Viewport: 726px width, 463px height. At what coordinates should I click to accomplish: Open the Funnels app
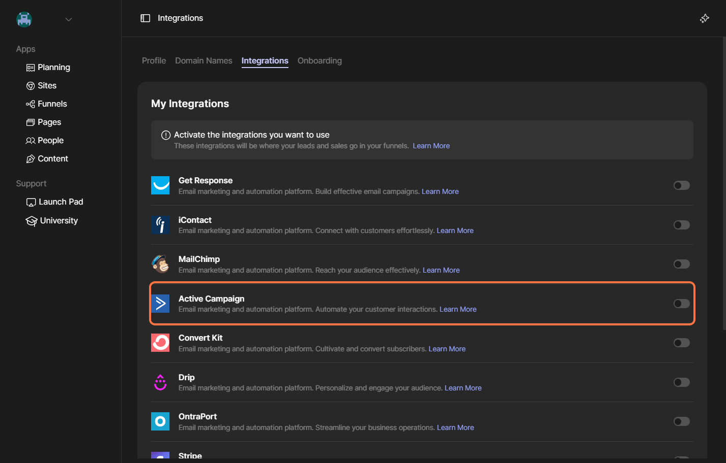click(52, 104)
